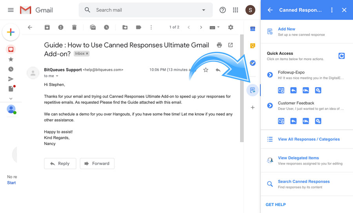The image size is (353, 213).
Task: Click the Reply button
Action: (x=60, y=163)
